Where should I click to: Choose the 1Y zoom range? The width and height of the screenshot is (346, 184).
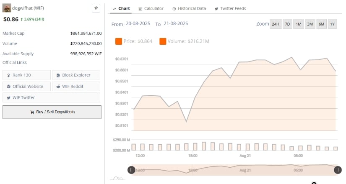[332, 24]
